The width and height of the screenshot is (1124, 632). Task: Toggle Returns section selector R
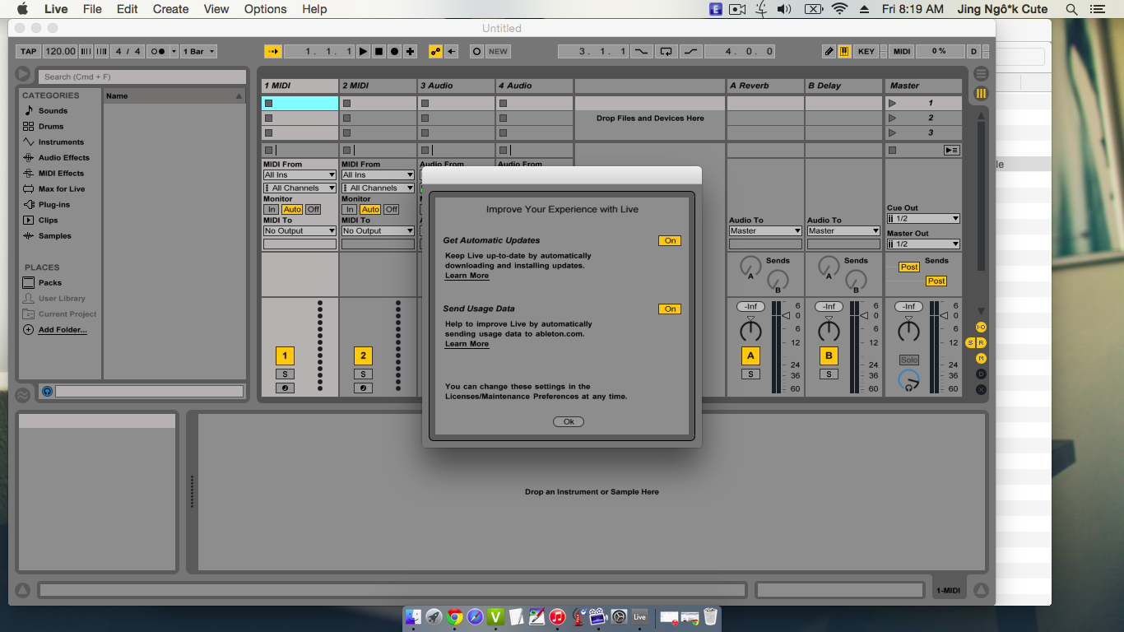(982, 342)
